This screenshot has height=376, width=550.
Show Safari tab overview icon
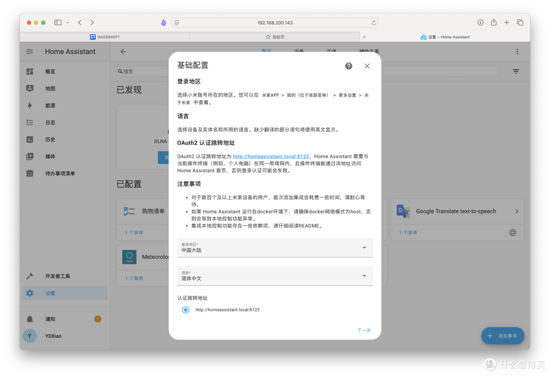point(520,22)
